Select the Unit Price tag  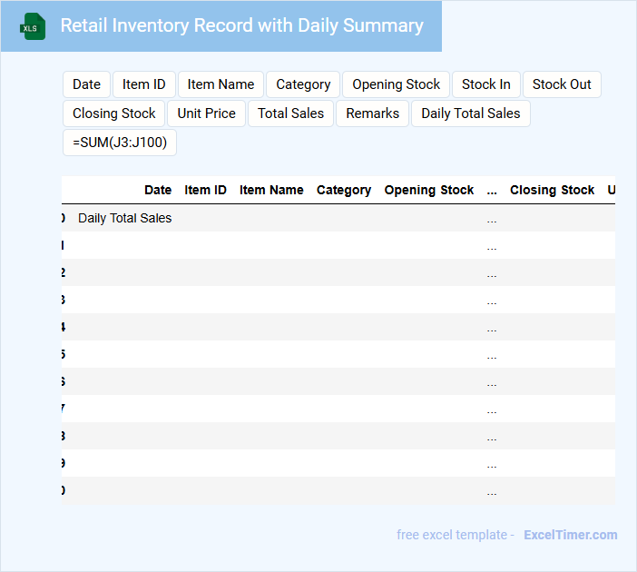pyautogui.click(x=206, y=113)
